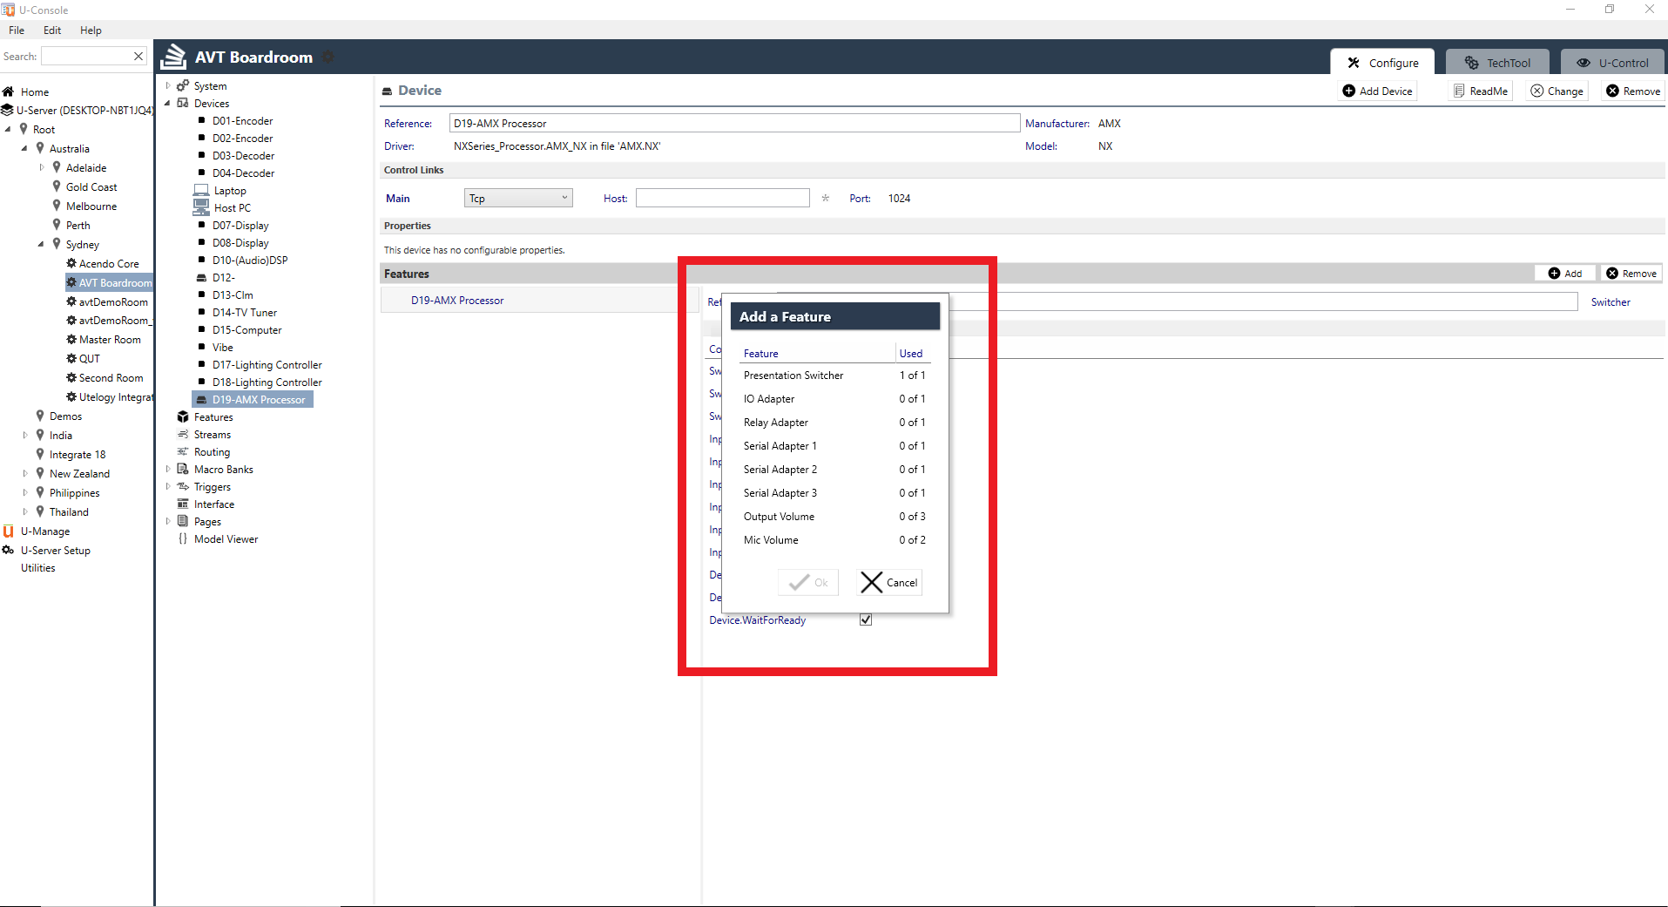Click the Switcher button
1668x907 pixels.
point(1611,301)
